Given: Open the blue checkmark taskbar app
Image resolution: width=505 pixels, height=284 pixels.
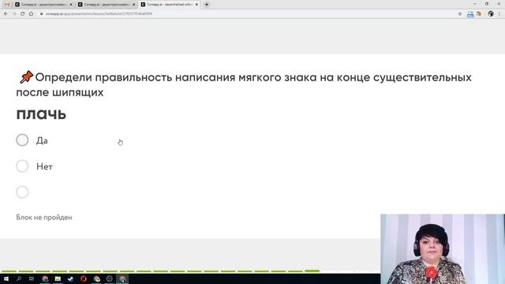Looking at the screenshot, I should pos(70,278).
